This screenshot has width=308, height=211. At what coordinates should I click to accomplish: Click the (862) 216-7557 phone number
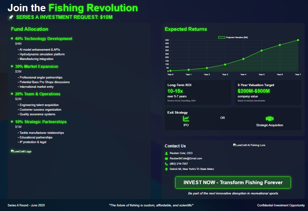coord(179,164)
